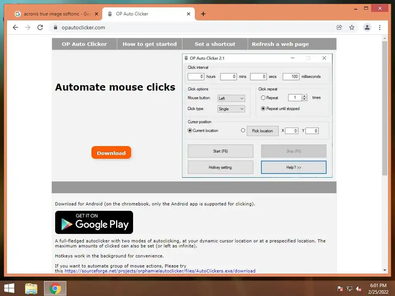Maximize the Chrome window
The image size is (395, 296).
(366, 8)
